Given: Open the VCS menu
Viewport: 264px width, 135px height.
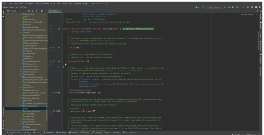Looking at the screenshot, I should tap(70, 4).
